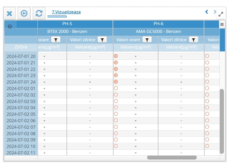
Task: Click the expand fullscreen arrows icon
Action: pos(221,14)
